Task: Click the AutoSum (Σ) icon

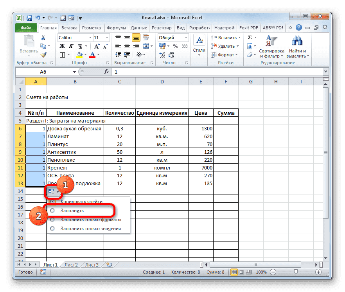Action: [x=250, y=38]
